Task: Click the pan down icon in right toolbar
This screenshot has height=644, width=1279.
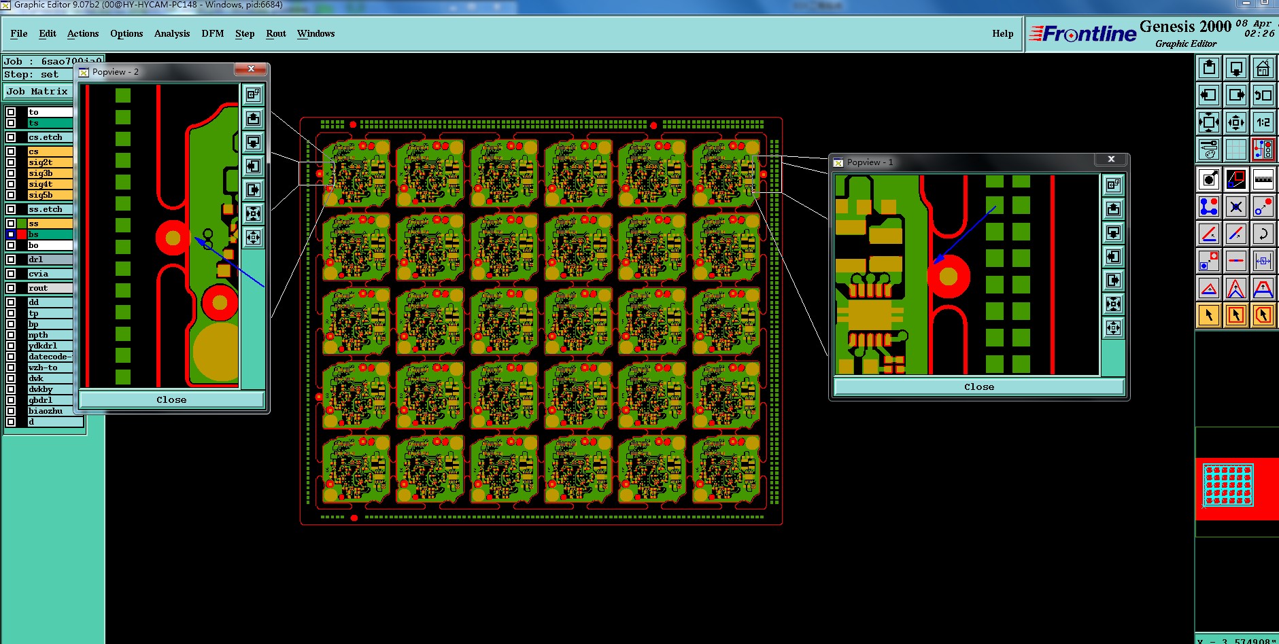Action: click(1236, 68)
